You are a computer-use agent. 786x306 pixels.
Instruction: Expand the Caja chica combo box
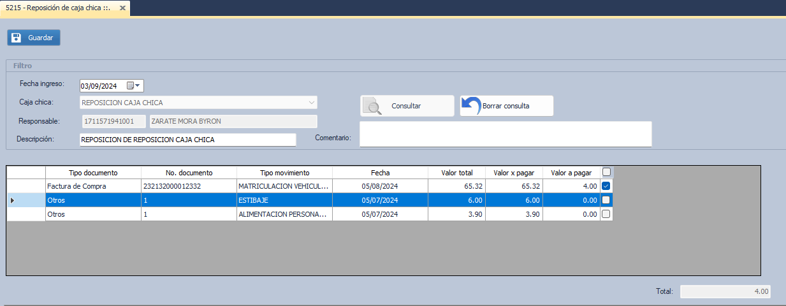311,103
